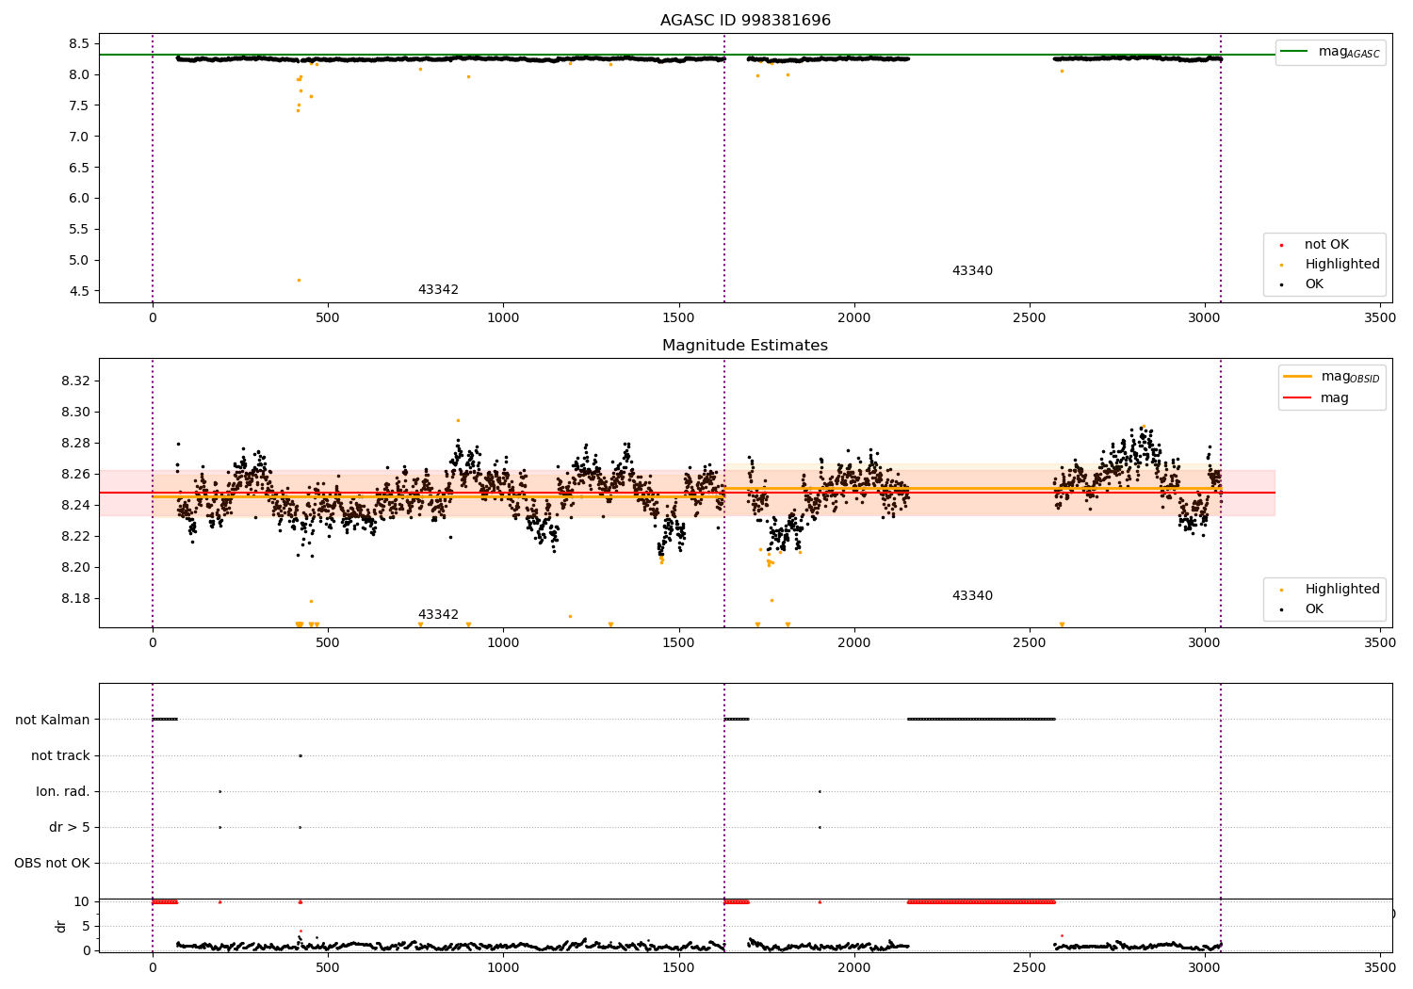This screenshot has width=1413, height=989.
Task: Click the 6.5 y-axis tick in top plot
Action: (x=80, y=168)
